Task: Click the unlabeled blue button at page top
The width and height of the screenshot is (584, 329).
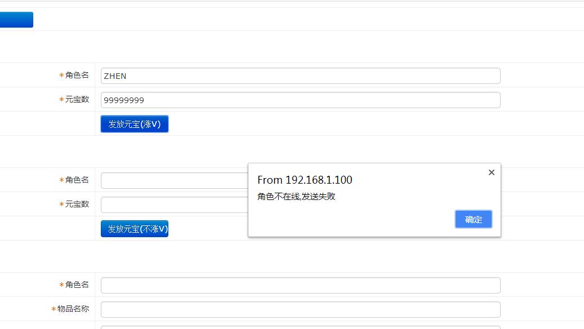Action: pyautogui.click(x=16, y=20)
